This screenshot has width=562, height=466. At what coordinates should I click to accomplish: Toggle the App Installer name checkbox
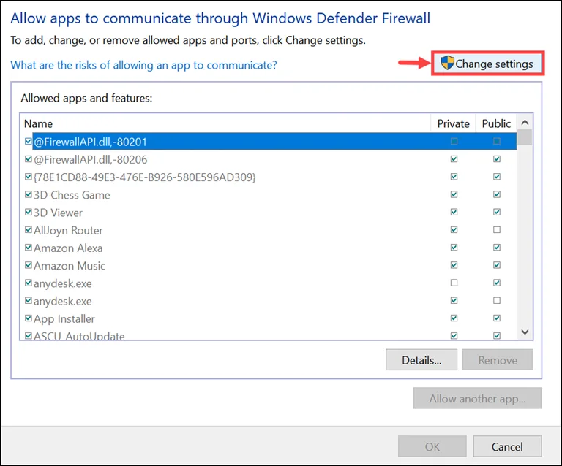click(29, 318)
